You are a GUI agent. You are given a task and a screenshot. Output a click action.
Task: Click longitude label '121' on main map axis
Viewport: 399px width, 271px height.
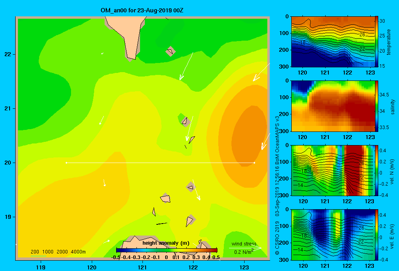142,267
